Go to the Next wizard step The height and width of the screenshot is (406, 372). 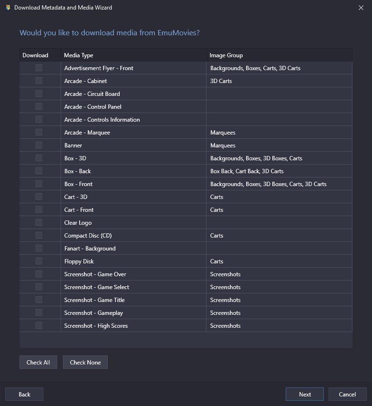305,394
